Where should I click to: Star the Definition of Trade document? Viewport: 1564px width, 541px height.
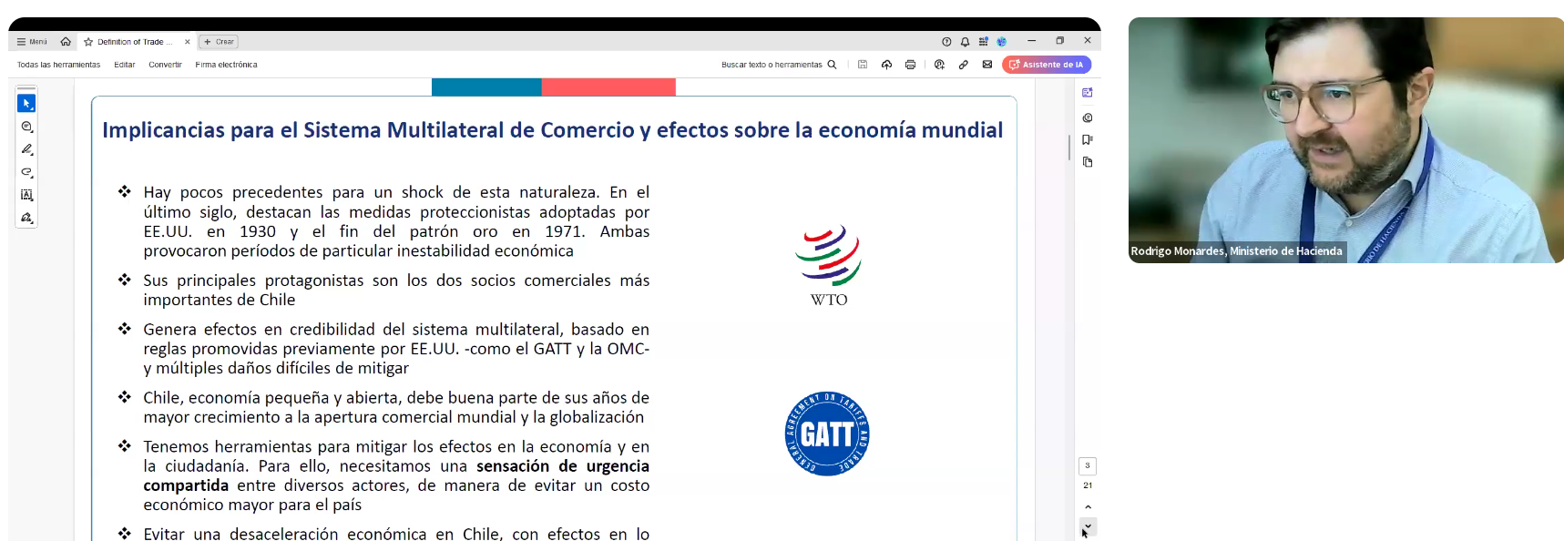click(88, 42)
